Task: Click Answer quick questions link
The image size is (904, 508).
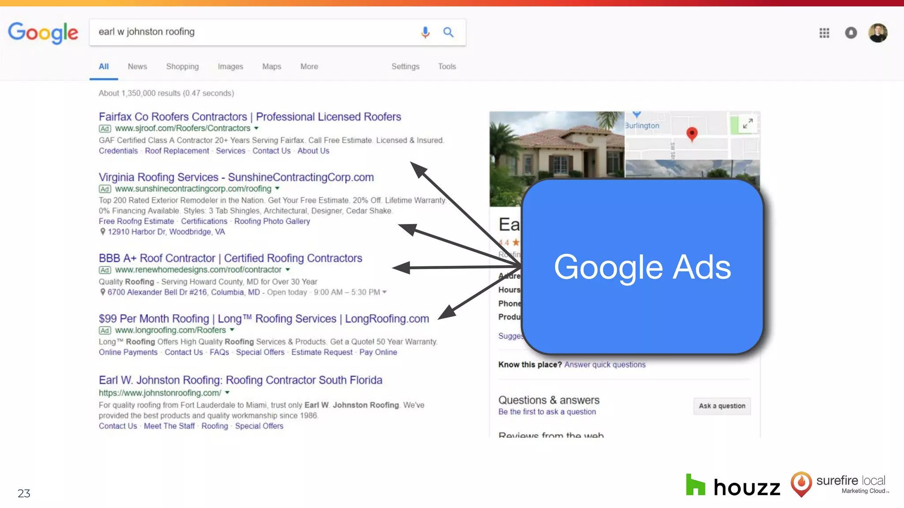Action: [605, 365]
